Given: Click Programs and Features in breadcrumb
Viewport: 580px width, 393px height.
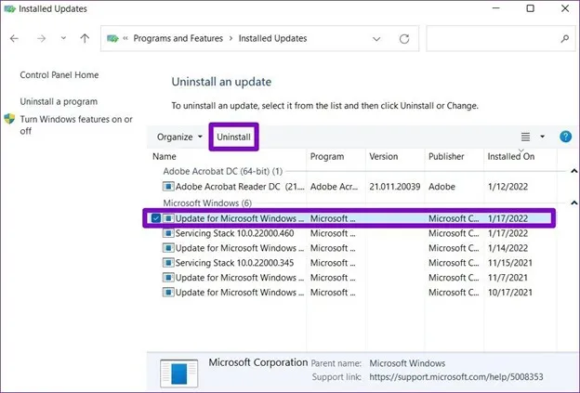Looking at the screenshot, I should click(x=178, y=39).
